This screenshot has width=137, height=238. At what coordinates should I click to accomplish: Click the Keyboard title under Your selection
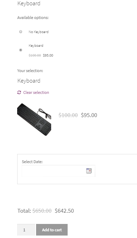coord(29,81)
